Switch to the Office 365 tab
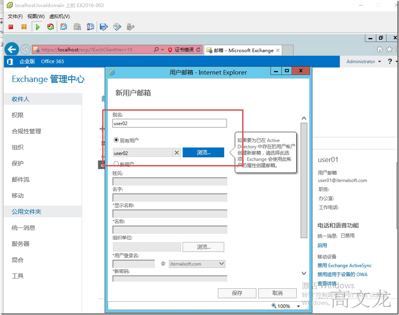 point(53,61)
